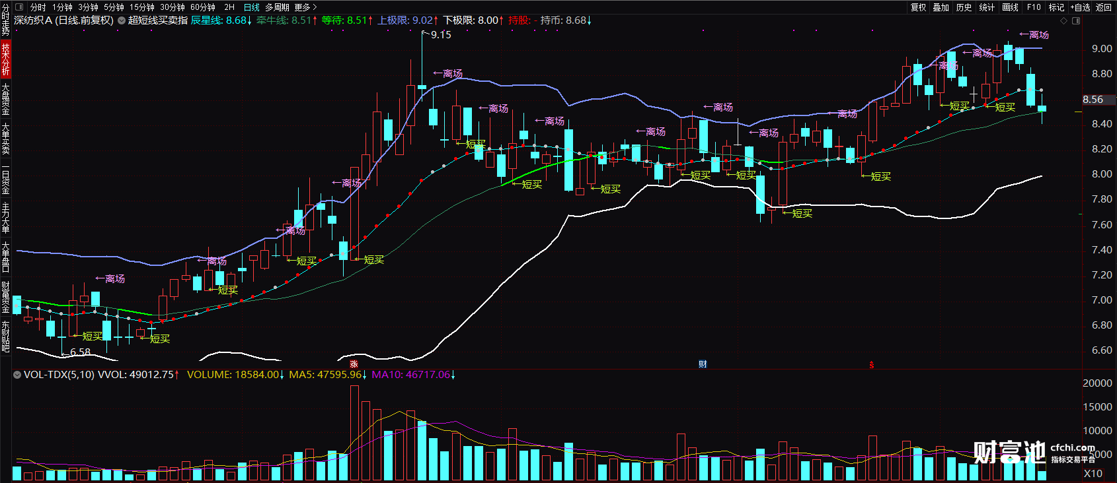
Task: Click VOLUME: 18584.00 value
Action: tap(235, 374)
